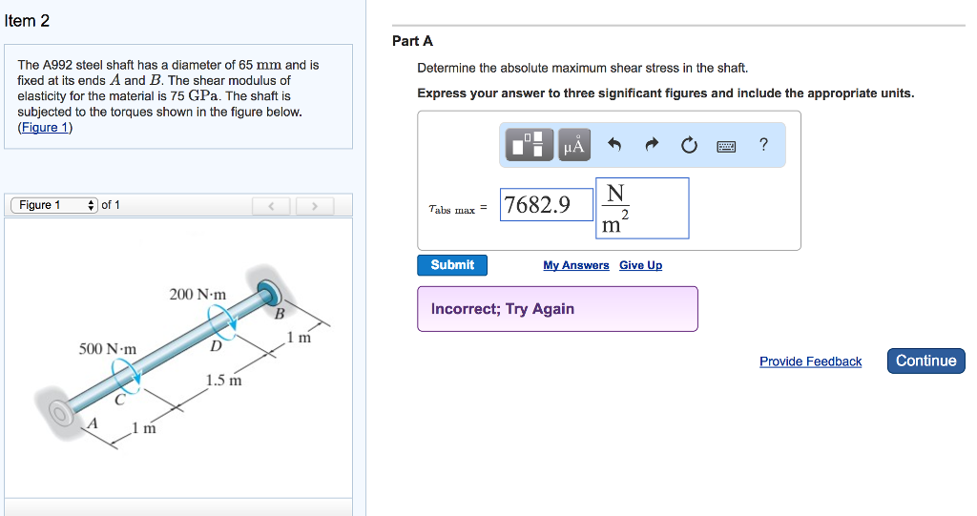Open the Figure 1 selector dropdown
977x516 pixels.
click(x=54, y=205)
